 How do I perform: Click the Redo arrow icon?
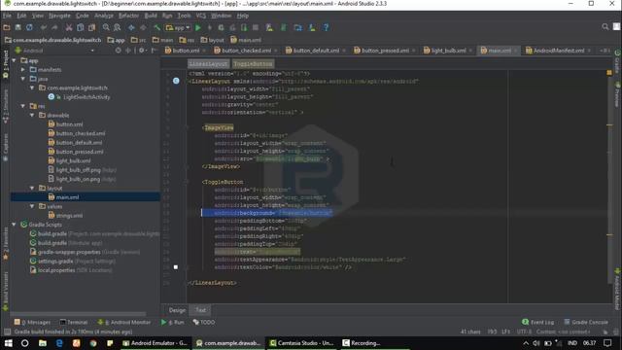[54, 27]
